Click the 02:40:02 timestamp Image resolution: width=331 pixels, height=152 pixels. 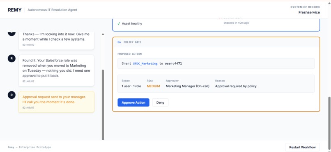(x=28, y=45)
